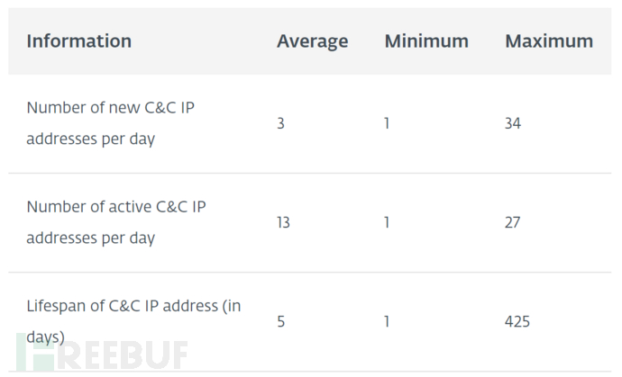This screenshot has height=377, width=622.
Task: Click the Information column header
Action: tap(79, 41)
